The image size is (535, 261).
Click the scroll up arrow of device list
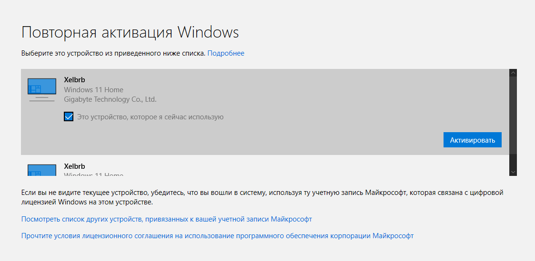[513, 73]
